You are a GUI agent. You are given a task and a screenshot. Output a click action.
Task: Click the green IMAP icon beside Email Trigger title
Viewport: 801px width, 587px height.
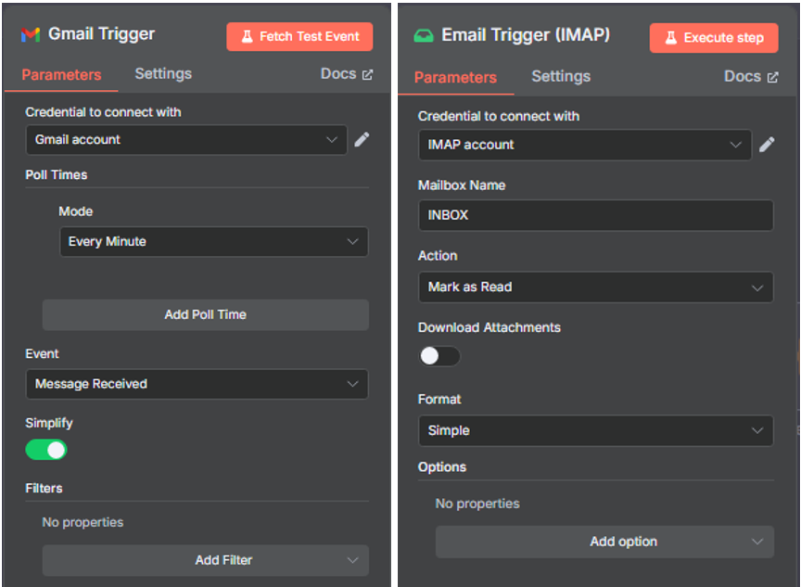click(423, 36)
